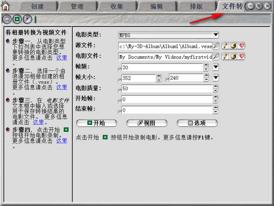Click pencil edit icon beside movie file

pyautogui.click(x=225, y=56)
